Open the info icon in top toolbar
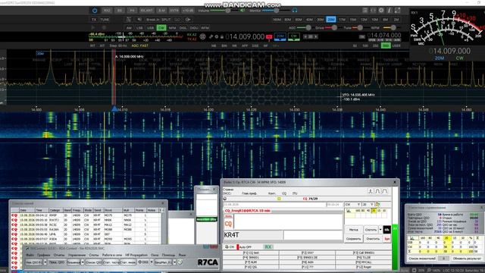 (x=389, y=10)
